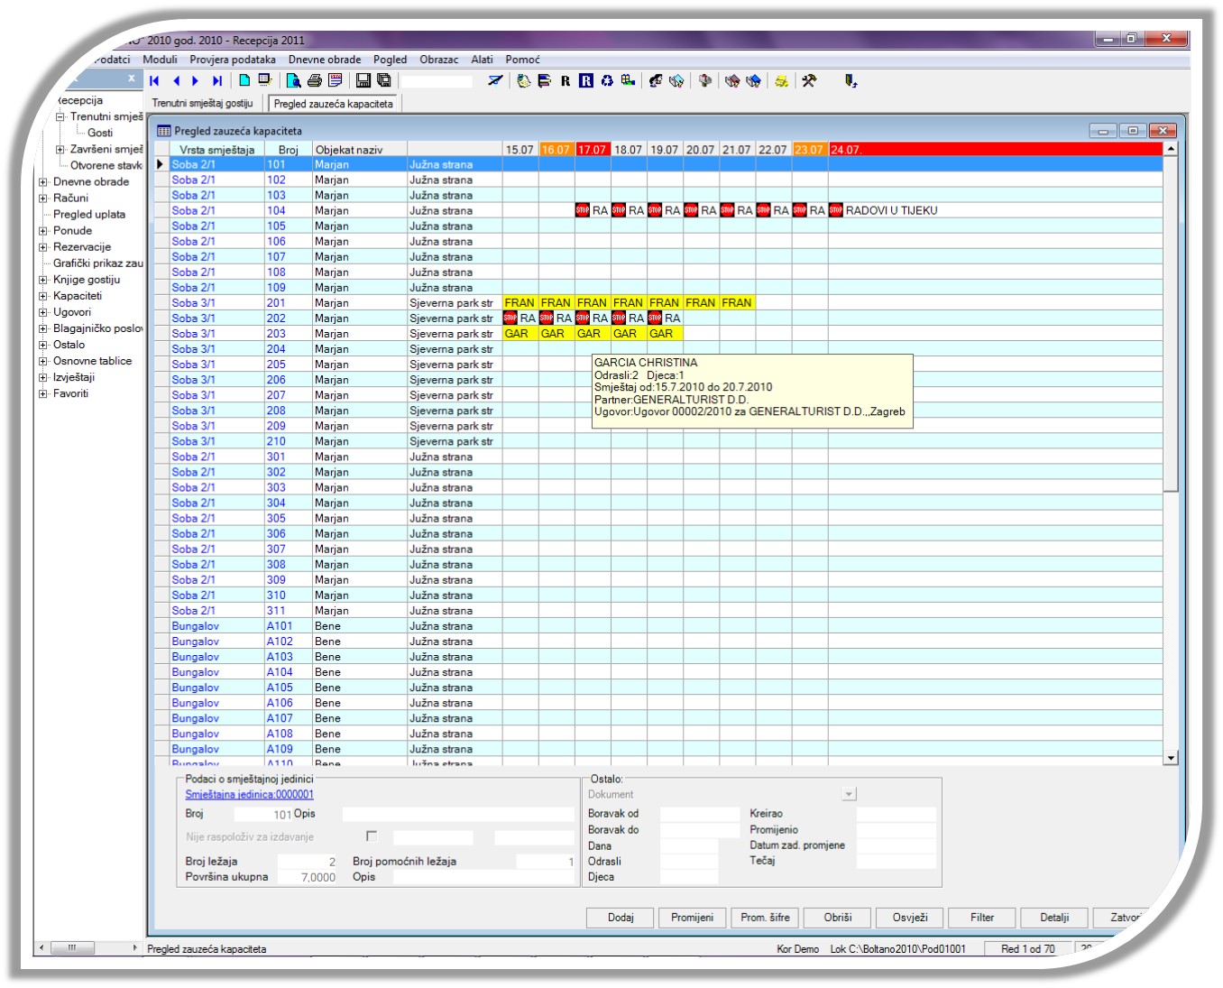Jump to first record with navigation arrow
This screenshot has height=988, width=1223.
(x=155, y=81)
